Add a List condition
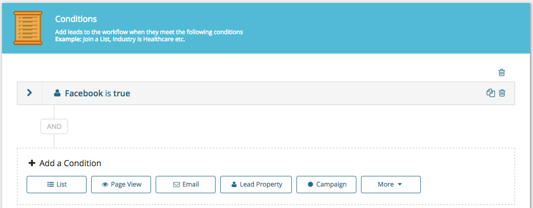533x208 pixels. 56,185
